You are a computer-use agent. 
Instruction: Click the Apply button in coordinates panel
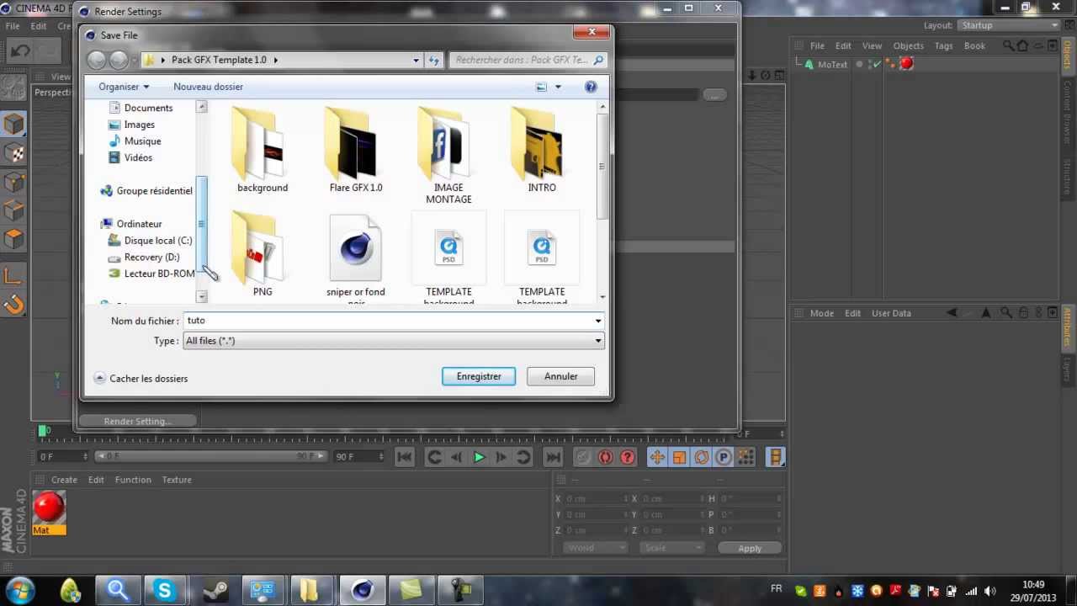click(750, 548)
